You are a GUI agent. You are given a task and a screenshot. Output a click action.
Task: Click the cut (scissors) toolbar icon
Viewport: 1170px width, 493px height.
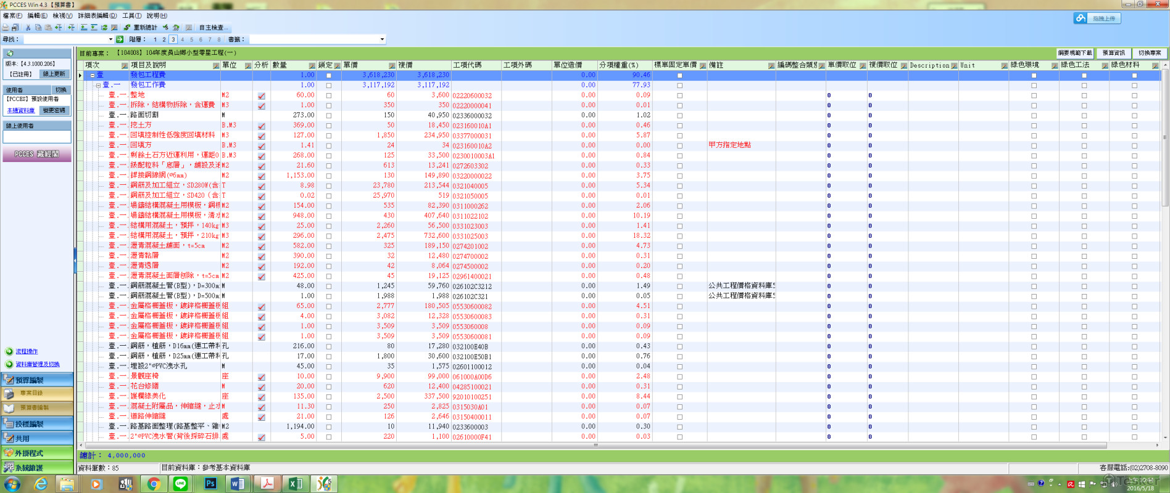(x=28, y=28)
